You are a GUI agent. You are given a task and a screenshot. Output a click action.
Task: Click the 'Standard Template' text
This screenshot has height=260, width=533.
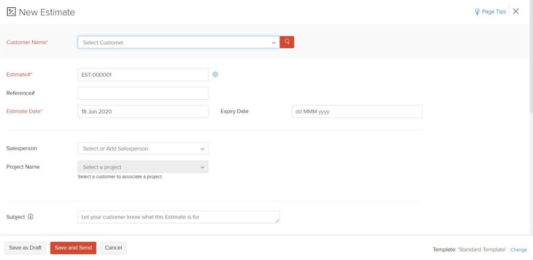481,250
